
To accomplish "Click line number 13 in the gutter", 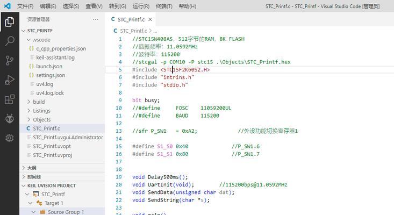I will tap(119, 131).
